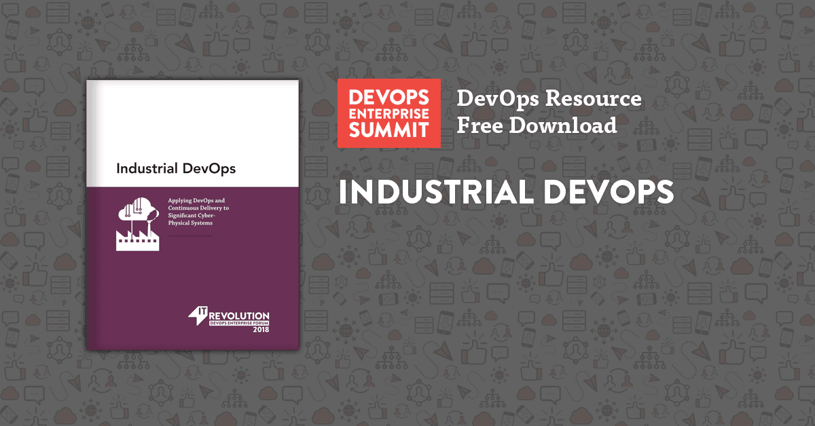Click 'Industrial DevOps' title on book cover
The height and width of the screenshot is (426, 815).
coord(176,168)
